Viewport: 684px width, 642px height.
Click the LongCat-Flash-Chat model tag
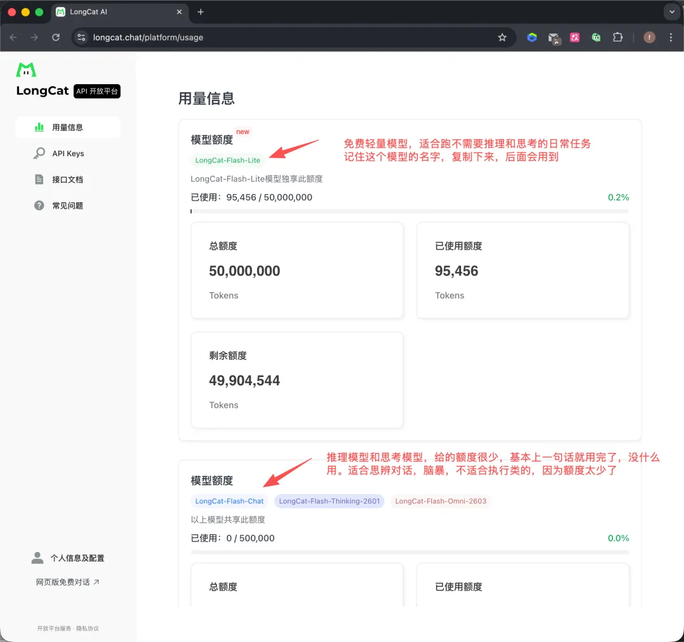229,502
